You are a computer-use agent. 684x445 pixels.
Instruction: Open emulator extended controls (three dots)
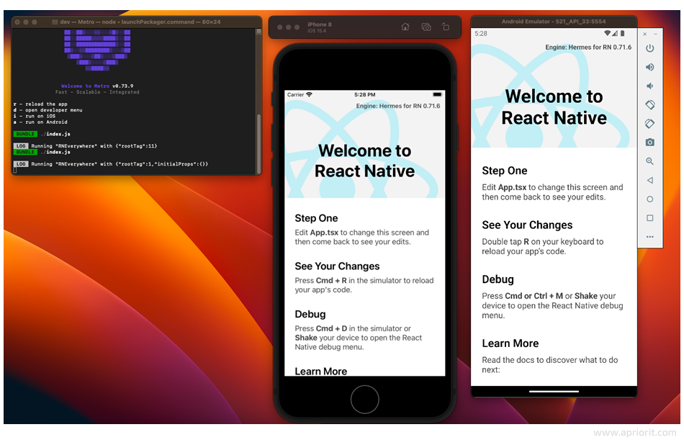coord(649,237)
